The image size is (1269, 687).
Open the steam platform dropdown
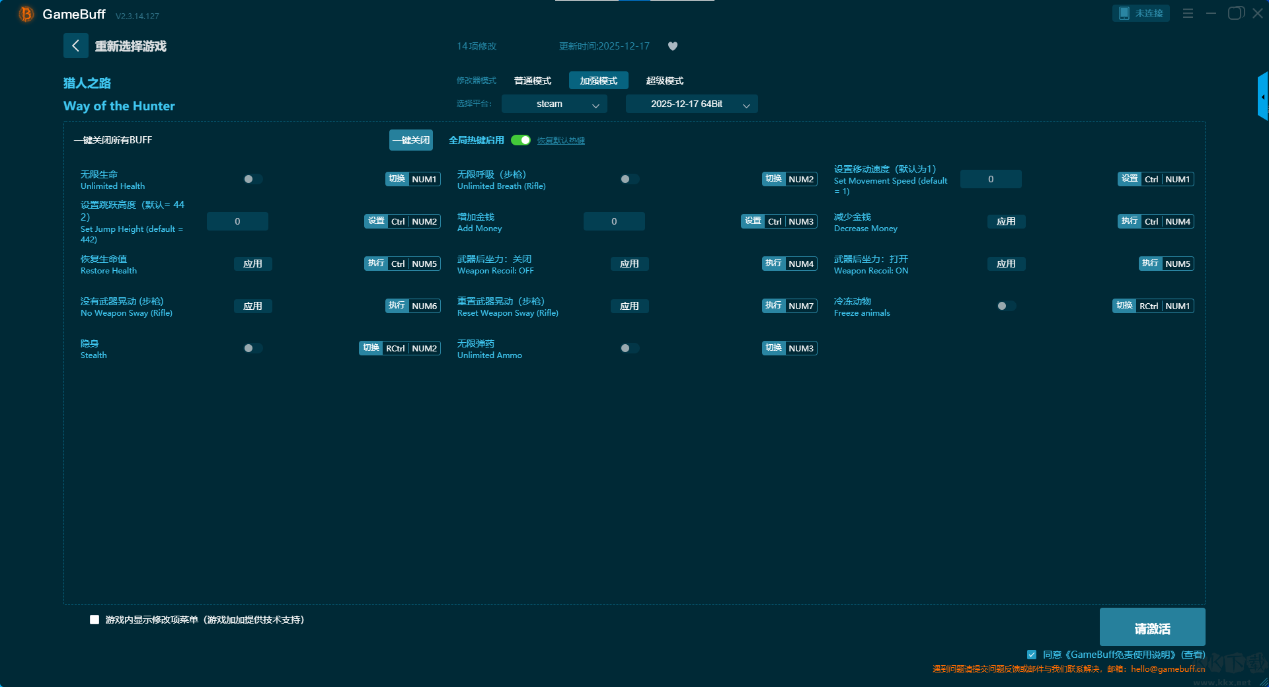coord(554,104)
